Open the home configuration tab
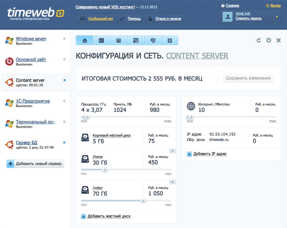Viewport: 287px width, 228px height. [x=85, y=40]
